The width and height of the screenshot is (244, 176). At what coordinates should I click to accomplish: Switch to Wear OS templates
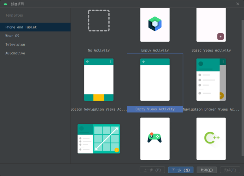point(35,36)
